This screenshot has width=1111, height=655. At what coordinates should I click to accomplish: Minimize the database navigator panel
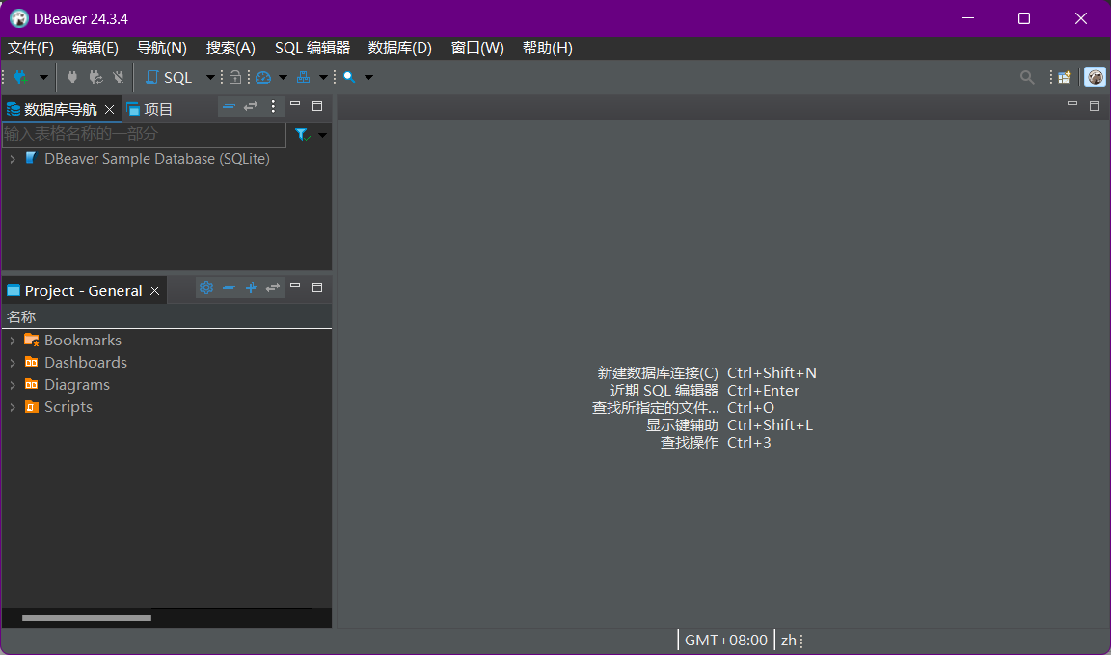295,105
